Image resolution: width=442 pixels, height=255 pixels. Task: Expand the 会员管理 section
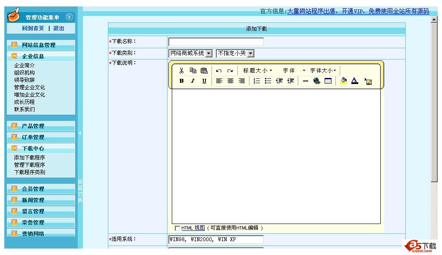(x=41, y=189)
